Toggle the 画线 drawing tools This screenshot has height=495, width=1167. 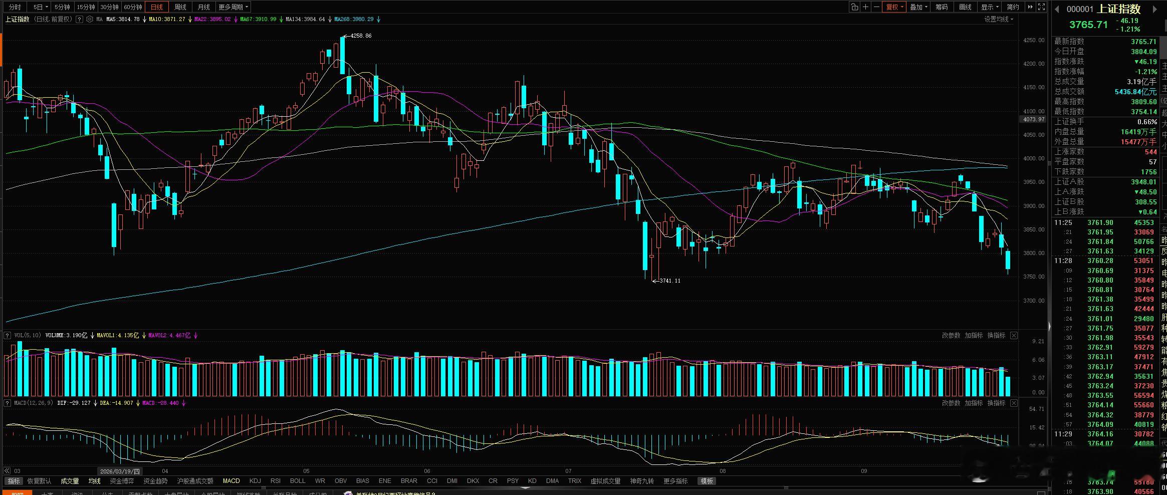(x=966, y=7)
